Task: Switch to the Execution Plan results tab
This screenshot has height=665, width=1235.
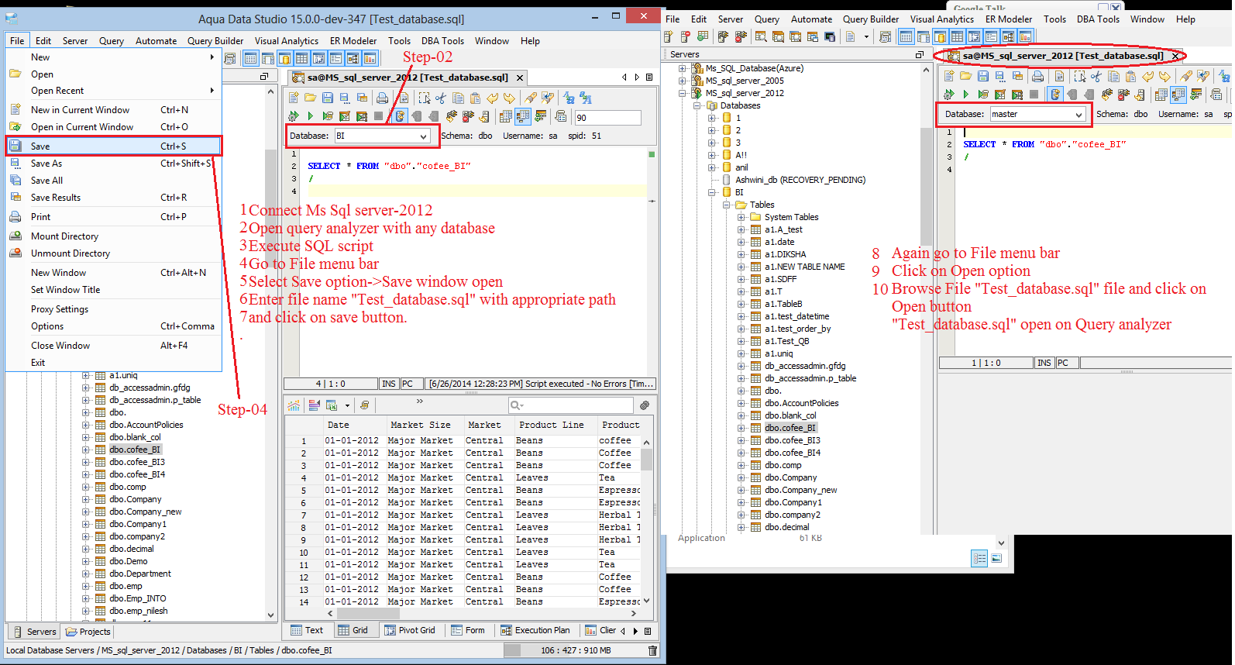Action: click(x=535, y=630)
